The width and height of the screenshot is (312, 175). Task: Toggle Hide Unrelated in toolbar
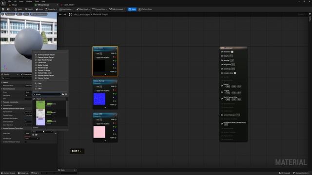click(117, 9)
